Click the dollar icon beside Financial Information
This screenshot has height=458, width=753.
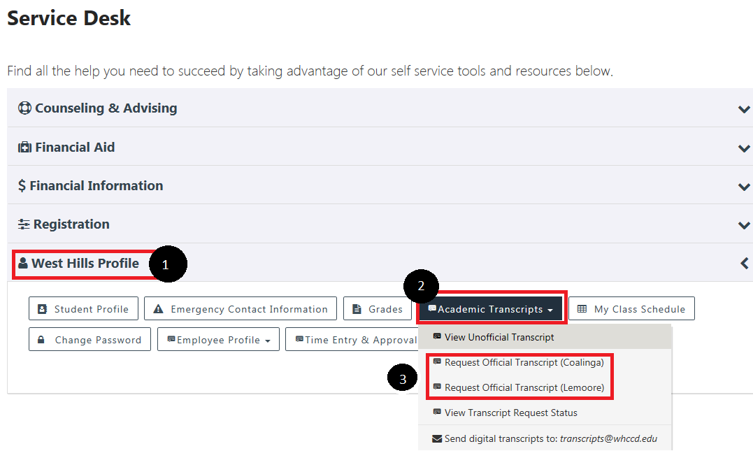click(x=22, y=185)
